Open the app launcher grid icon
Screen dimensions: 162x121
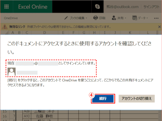(6, 7)
